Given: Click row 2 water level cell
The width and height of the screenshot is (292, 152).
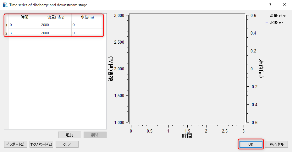Looking at the screenshot, I should pyautogui.click(x=87, y=33).
